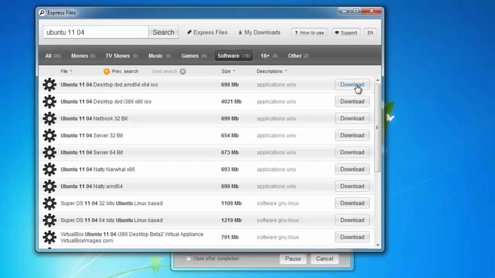The height and width of the screenshot is (278, 495).
Task: Click gear icon for Ubuntu Desktop dvd amd64 row
Action: coord(49,85)
